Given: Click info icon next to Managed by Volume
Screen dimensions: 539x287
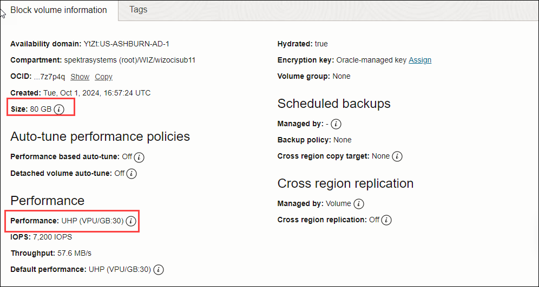Looking at the screenshot, I should tap(359, 204).
